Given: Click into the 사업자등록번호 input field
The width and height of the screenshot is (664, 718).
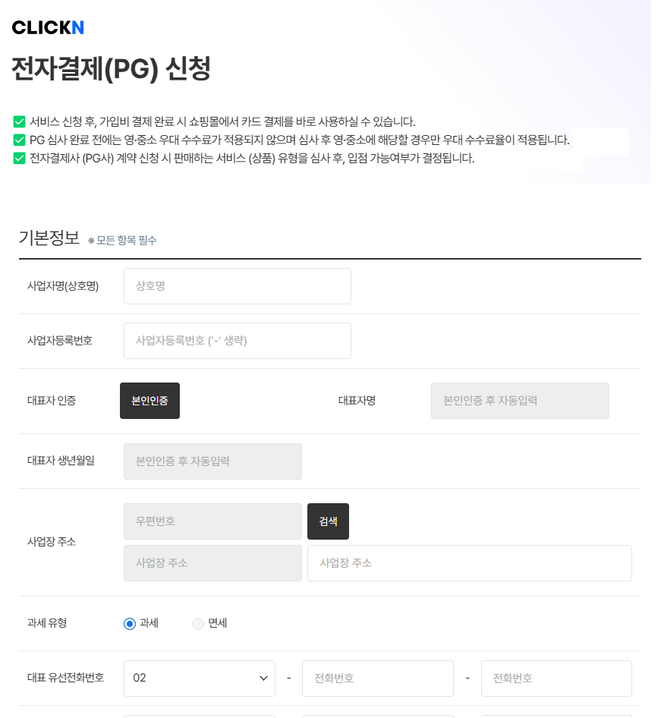Looking at the screenshot, I should coord(237,341).
